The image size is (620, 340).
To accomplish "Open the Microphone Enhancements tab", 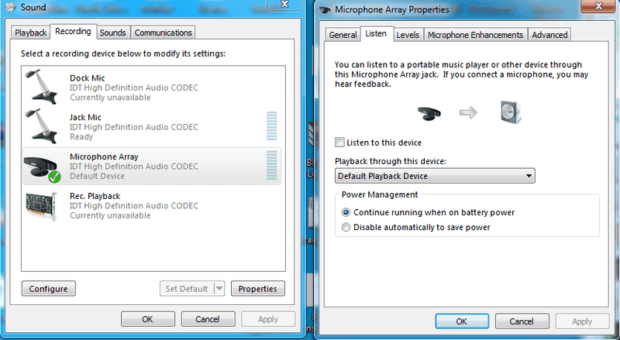I will point(476,35).
